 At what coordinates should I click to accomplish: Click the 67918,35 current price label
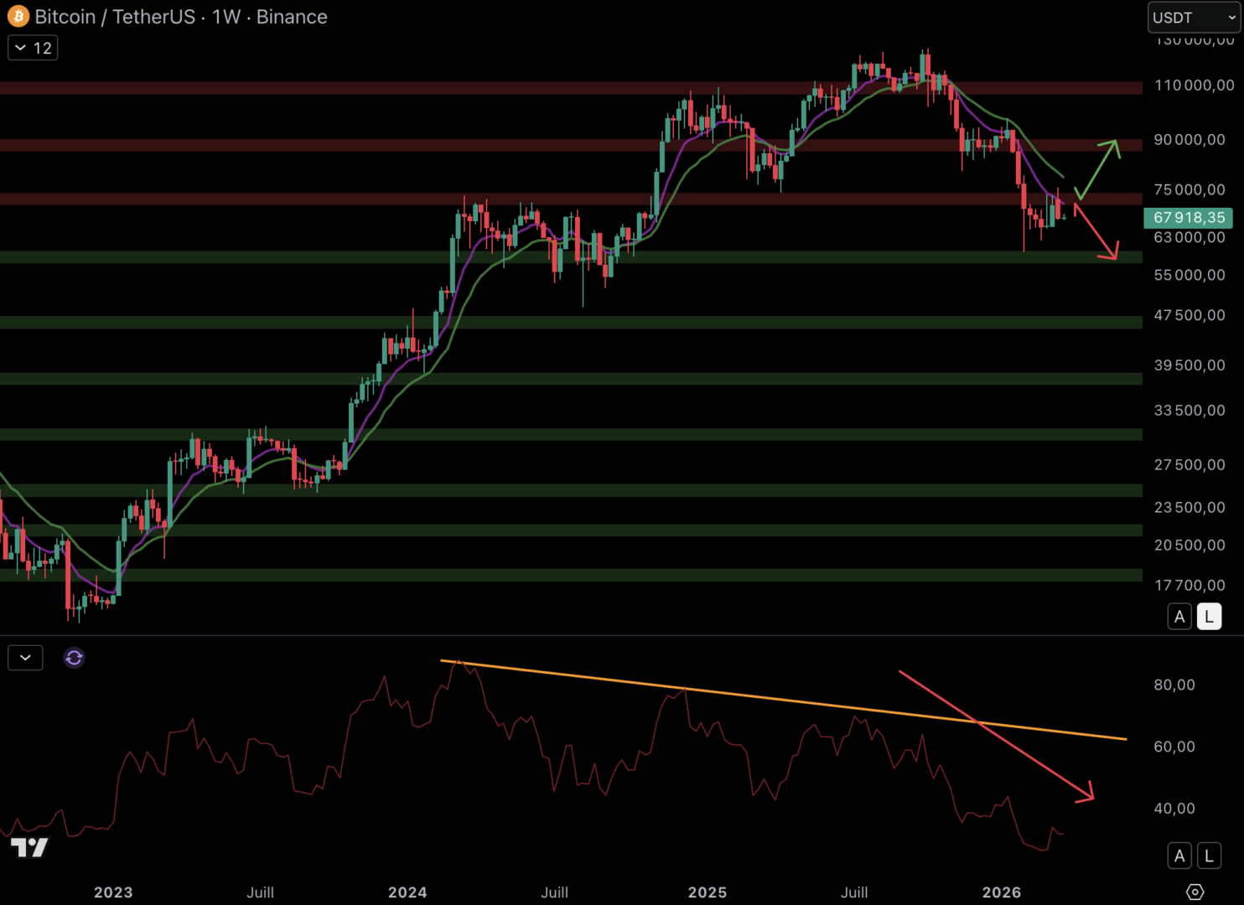click(x=1187, y=217)
